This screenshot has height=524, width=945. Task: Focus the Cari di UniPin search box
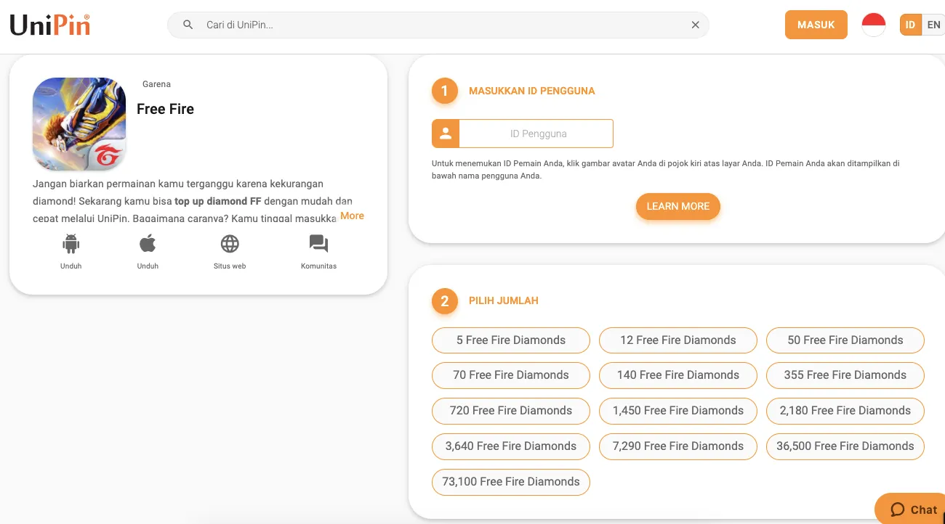(436, 25)
